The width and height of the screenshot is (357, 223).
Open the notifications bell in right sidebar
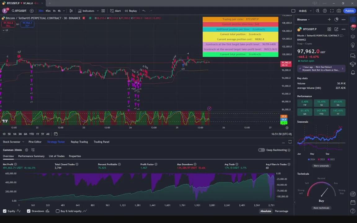pyautogui.click(x=353, y=72)
